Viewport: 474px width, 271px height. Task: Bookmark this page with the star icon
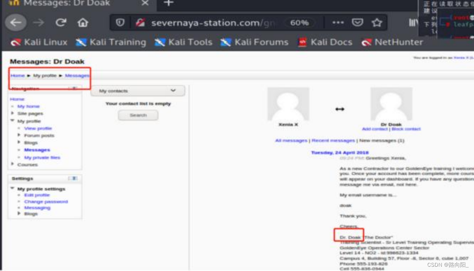(376, 23)
